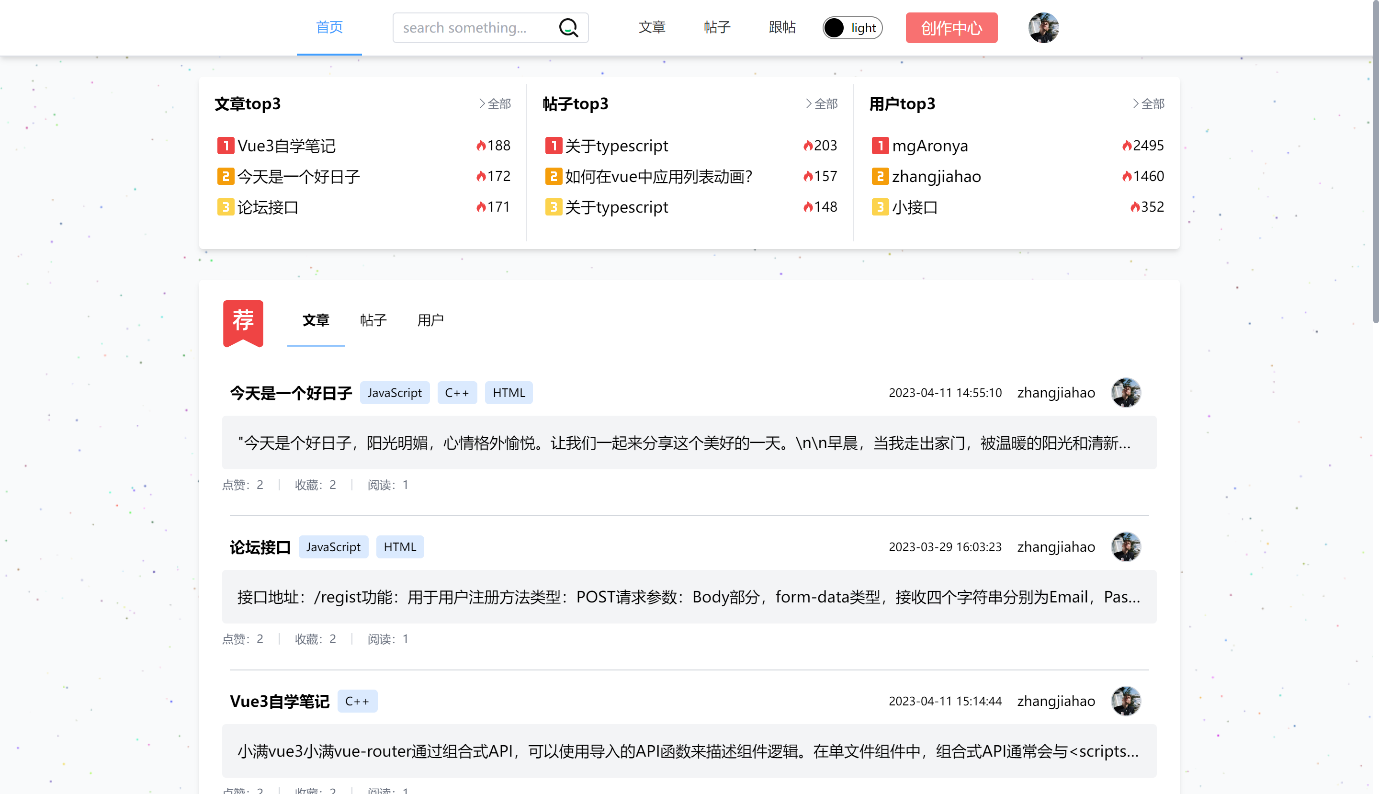Click the rank 3 badge beside 论坛接口 in top3
This screenshot has height=794, width=1379.
[x=226, y=207]
